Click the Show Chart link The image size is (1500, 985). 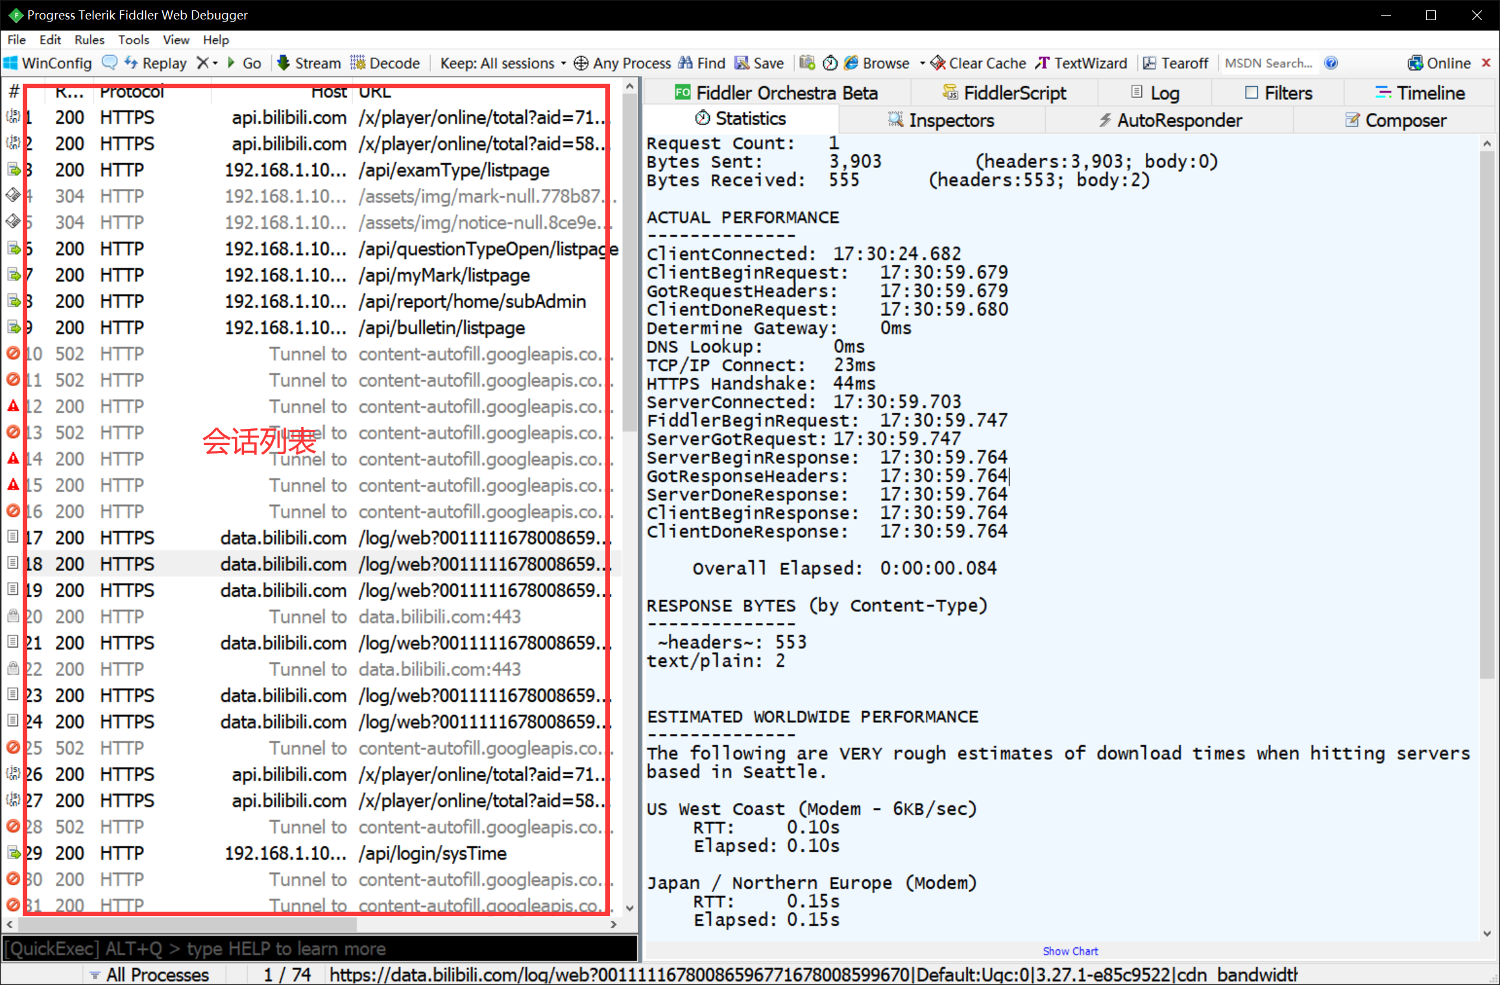1070,951
